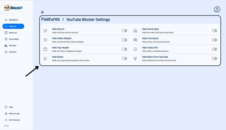Click 'Hide recommended videos sidebar' description

coord(68,42)
